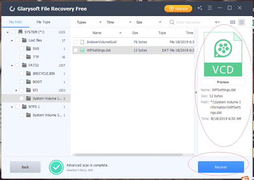Switch to list view icon
Screen dimensions: 254x180
pyautogui.click(x=242, y=22)
